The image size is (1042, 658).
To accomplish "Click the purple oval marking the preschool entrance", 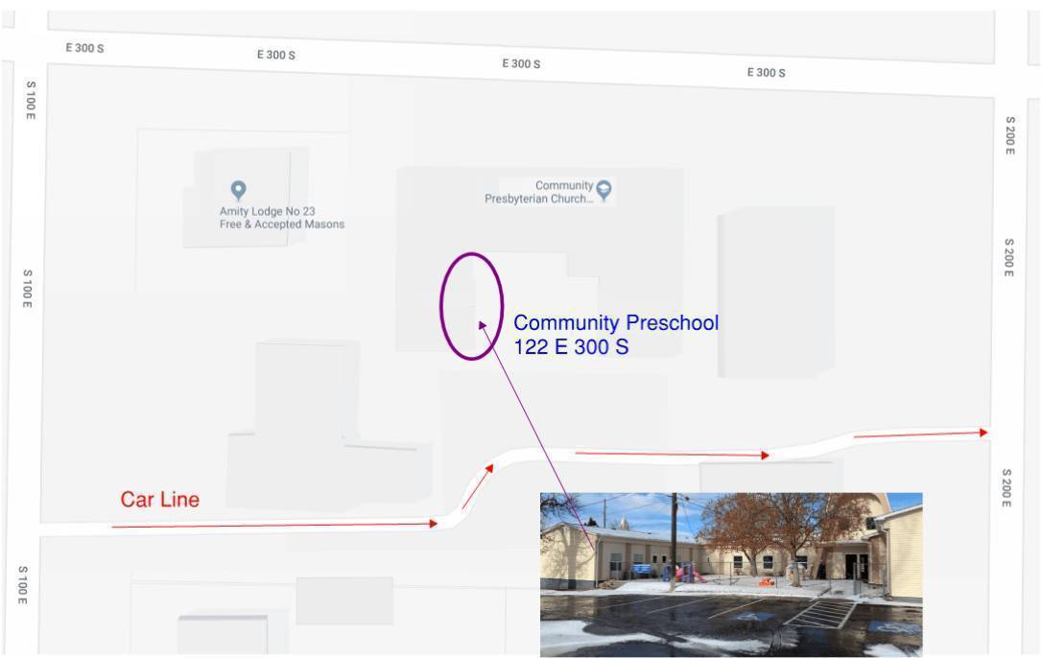I will [444, 307].
